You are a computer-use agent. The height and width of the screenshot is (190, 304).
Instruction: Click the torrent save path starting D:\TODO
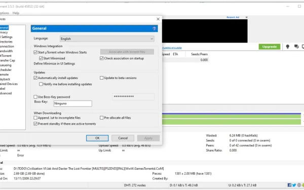coord(89,169)
